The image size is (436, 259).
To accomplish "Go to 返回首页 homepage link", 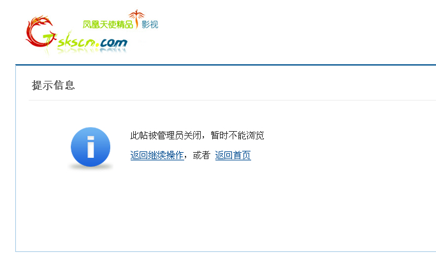I will (x=233, y=155).
